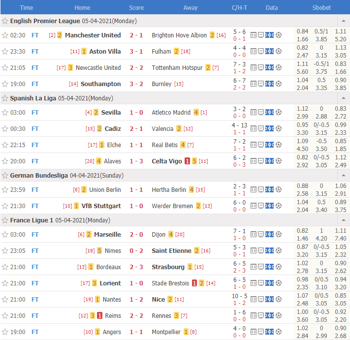This screenshot has height=340, width=350.
Task: Click soccer ball icon in Manchester United row
Action: (x=278, y=35)
